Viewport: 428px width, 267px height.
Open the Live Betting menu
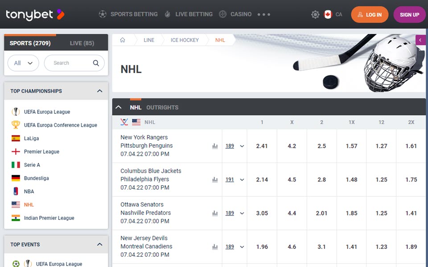point(189,14)
